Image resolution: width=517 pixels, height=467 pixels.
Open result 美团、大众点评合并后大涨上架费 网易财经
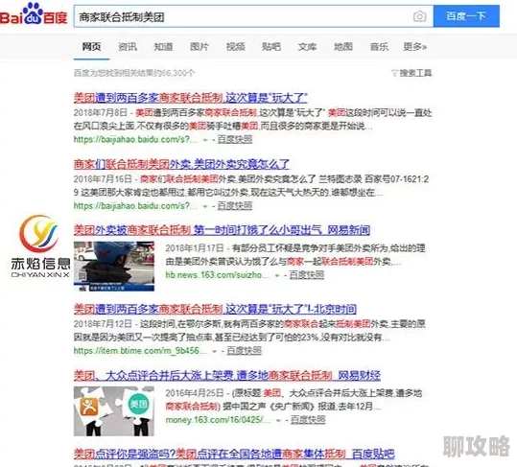226,375
